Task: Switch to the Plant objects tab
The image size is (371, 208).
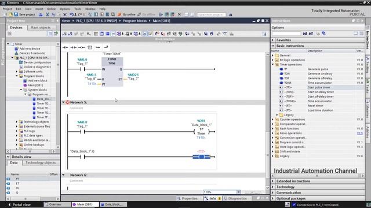Action: tap(41, 28)
